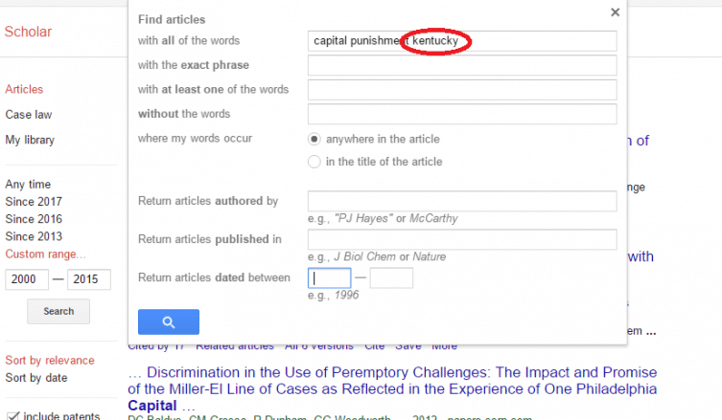Image resolution: width=722 pixels, height=420 pixels.
Task: Toggle the 'include patents' checkbox
Action: pyautogui.click(x=12, y=416)
